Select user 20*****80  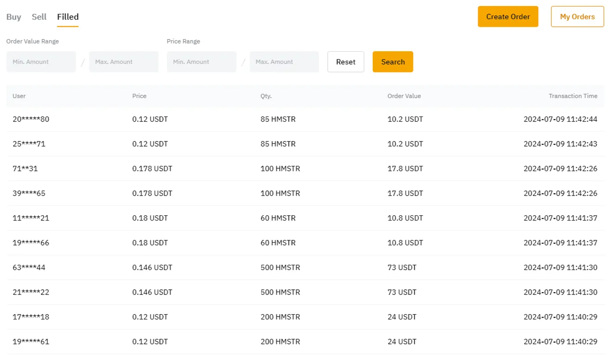click(x=31, y=119)
